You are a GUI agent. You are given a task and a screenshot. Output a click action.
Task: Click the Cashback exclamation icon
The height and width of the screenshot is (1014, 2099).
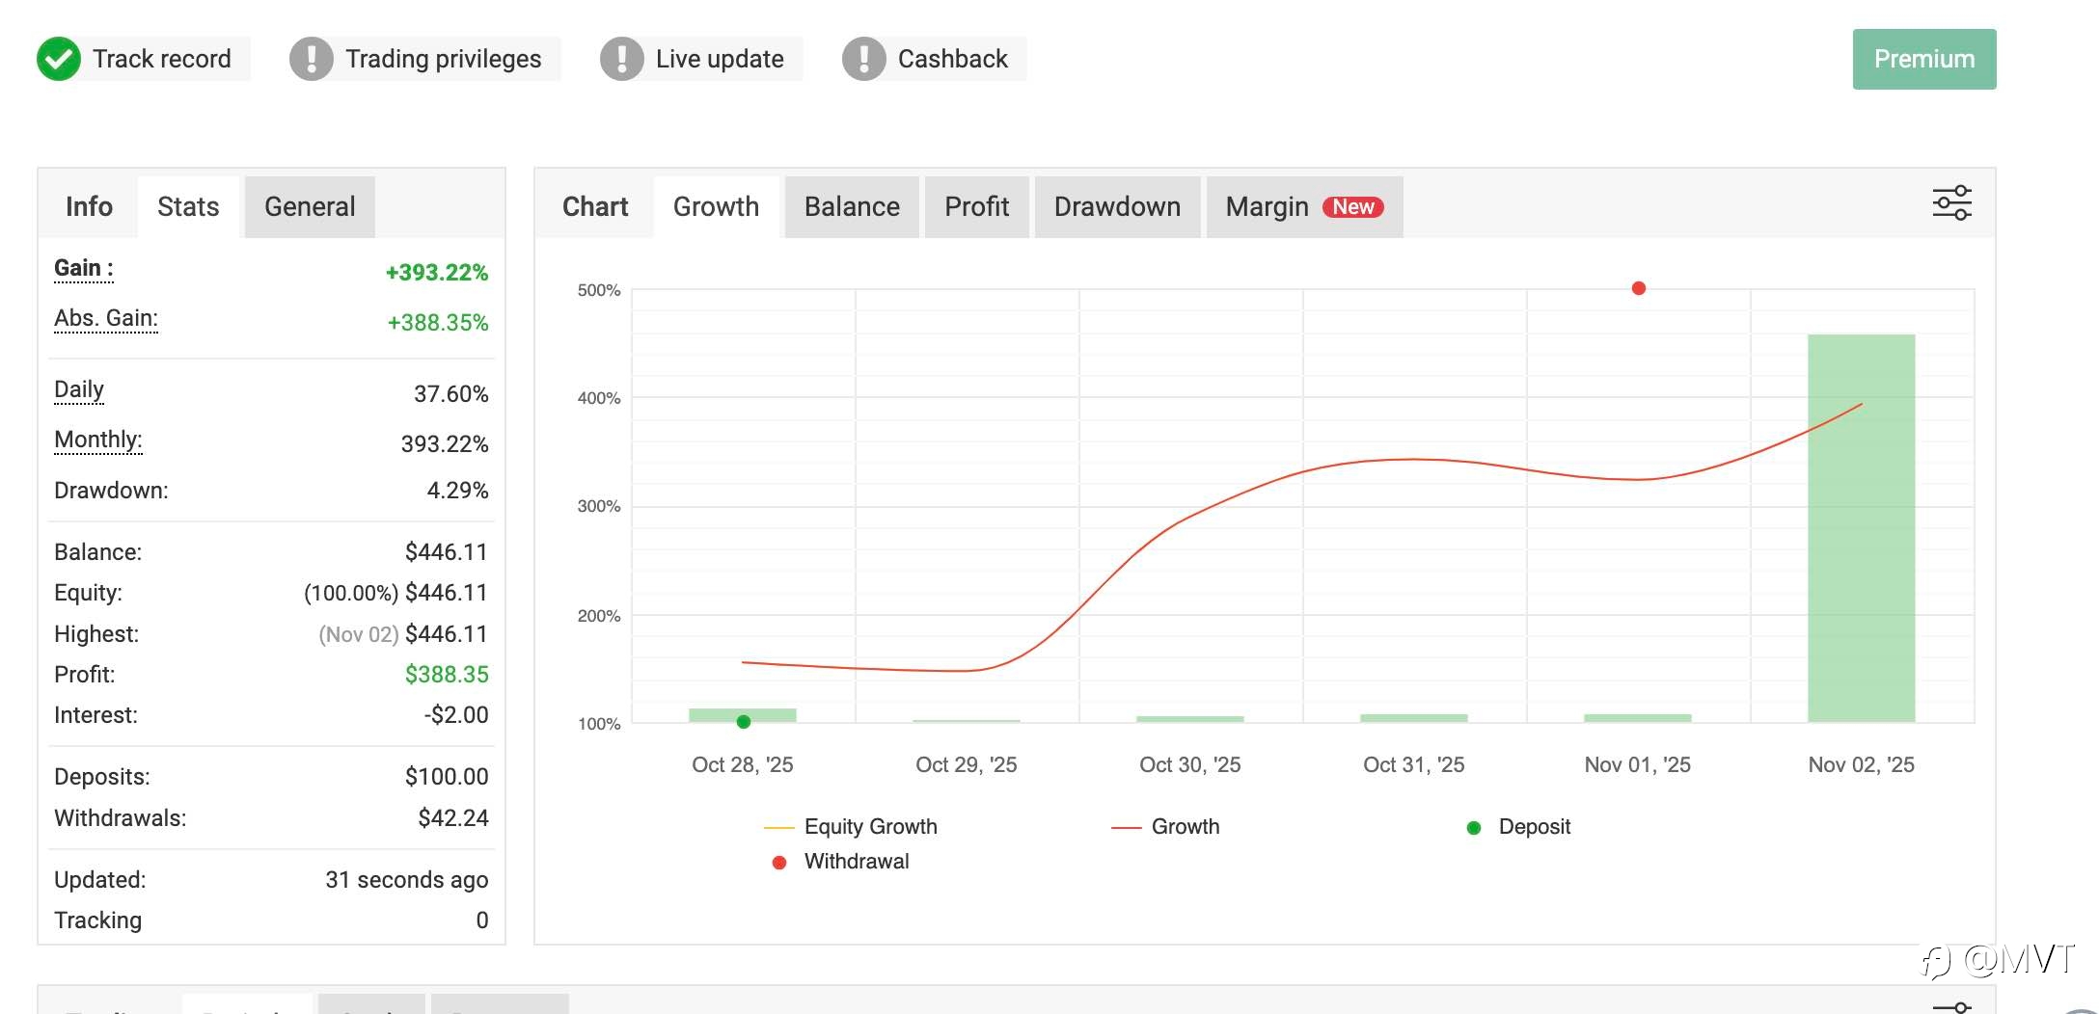tap(864, 59)
